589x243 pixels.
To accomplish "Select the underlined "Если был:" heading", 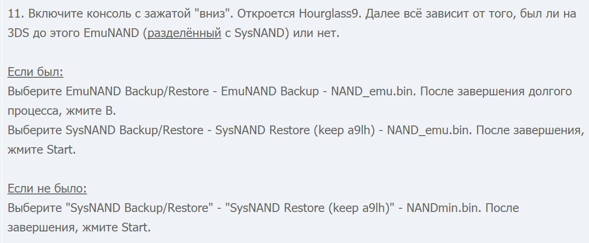I will coord(36,72).
